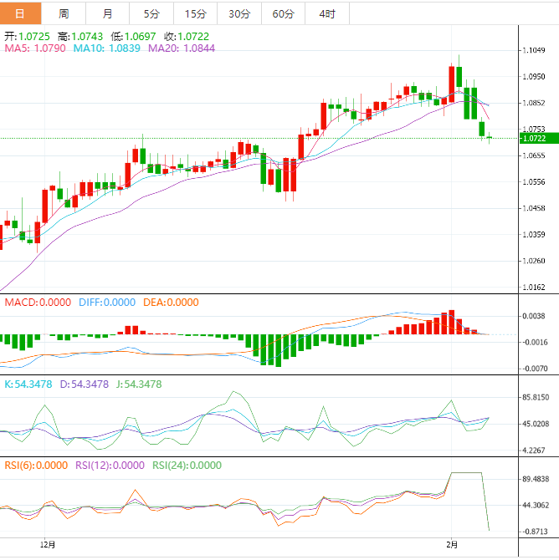This screenshot has width=559, height=560.
Task: Click the green current price tag 1.0722
Action: pos(532,138)
